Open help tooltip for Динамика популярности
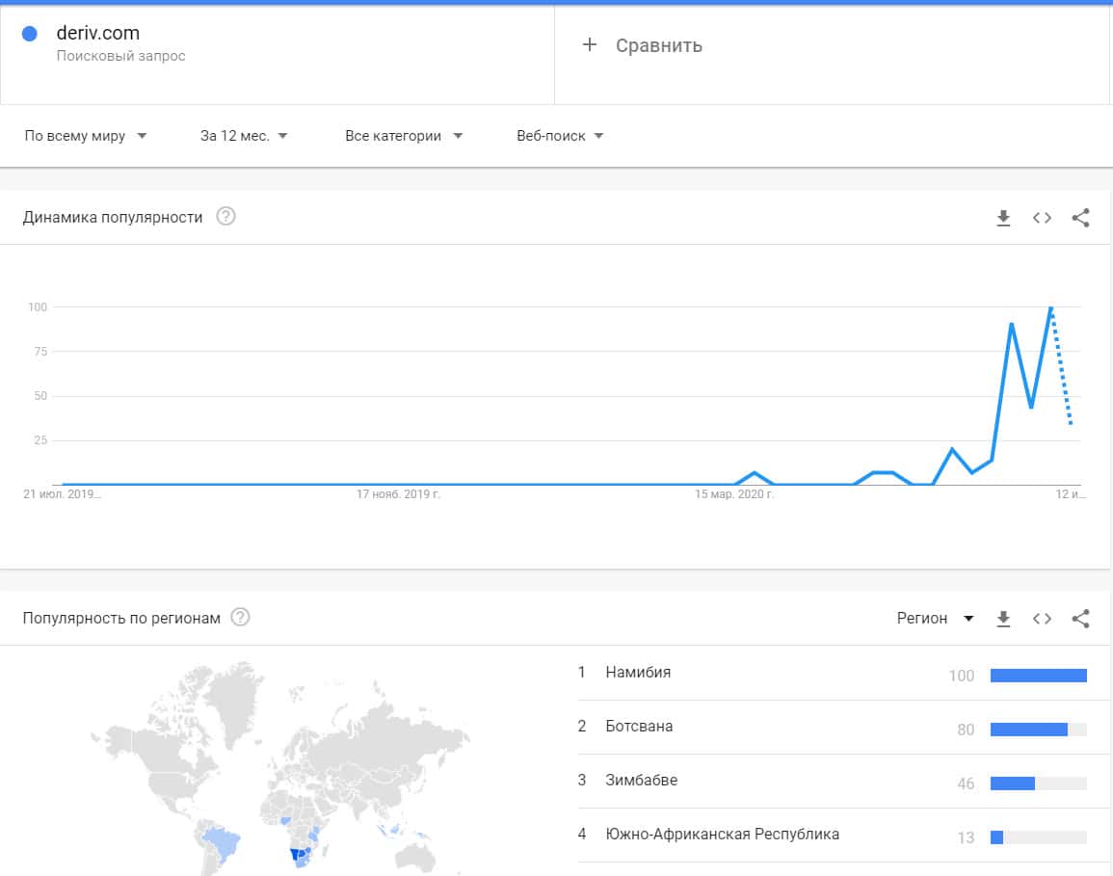1113x876 pixels. (x=225, y=217)
